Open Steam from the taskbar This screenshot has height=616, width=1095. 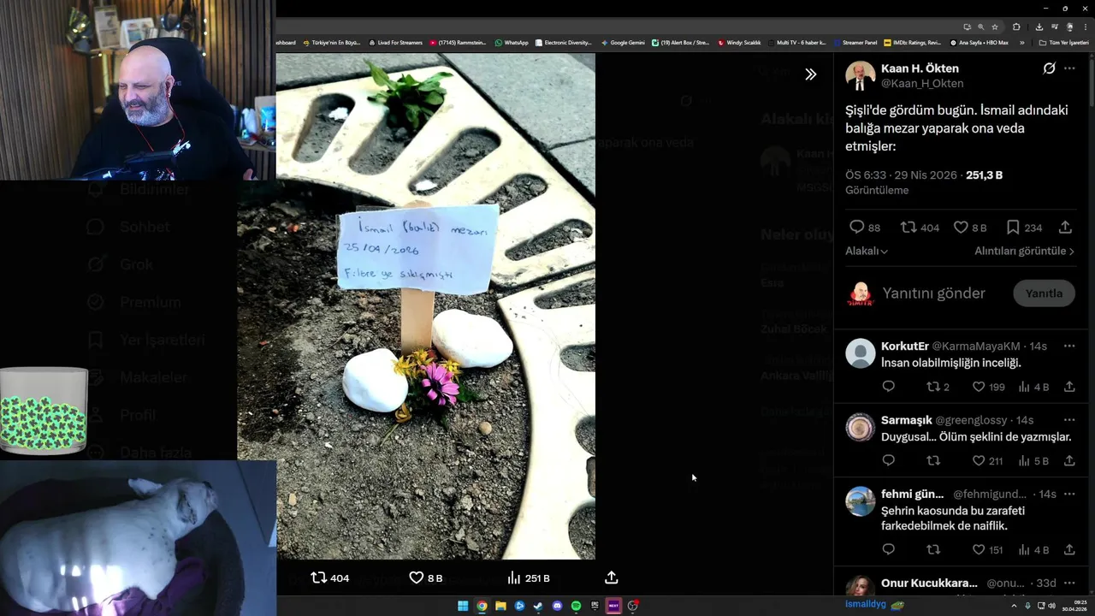point(538,606)
